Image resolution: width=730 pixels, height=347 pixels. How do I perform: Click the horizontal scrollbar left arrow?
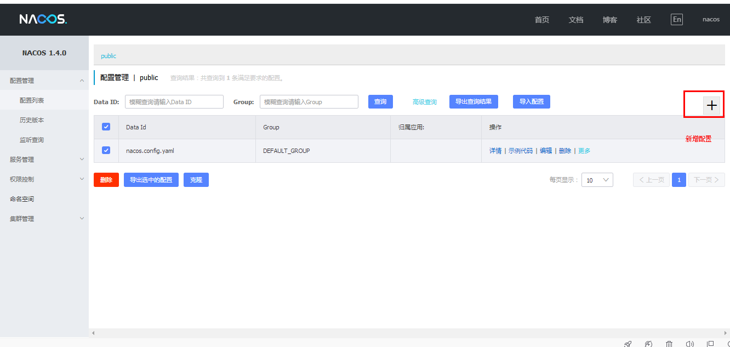[x=93, y=333]
